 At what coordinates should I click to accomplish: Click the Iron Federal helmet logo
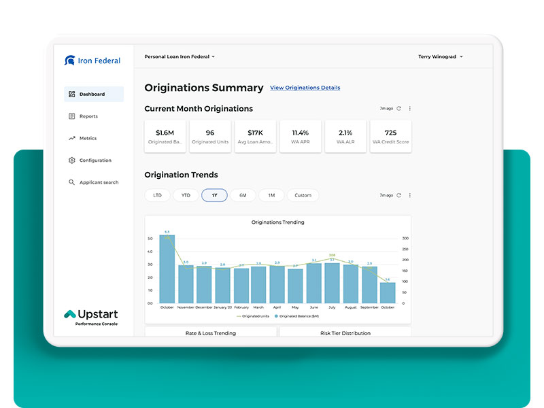point(69,61)
